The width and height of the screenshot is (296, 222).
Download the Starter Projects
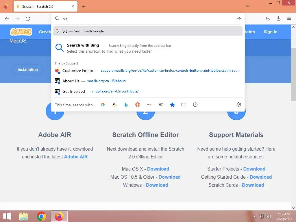(254, 169)
